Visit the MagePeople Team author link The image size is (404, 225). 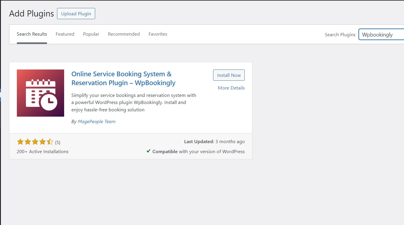coord(97,121)
